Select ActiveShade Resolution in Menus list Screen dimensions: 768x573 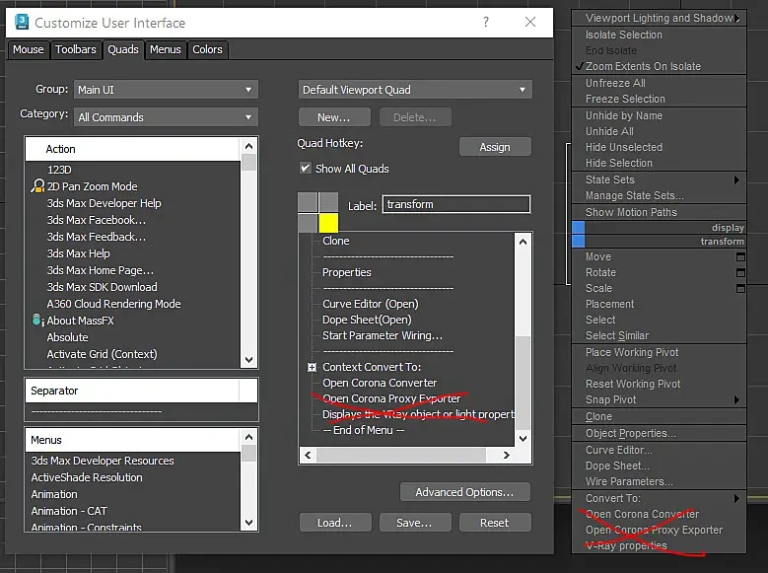(87, 477)
